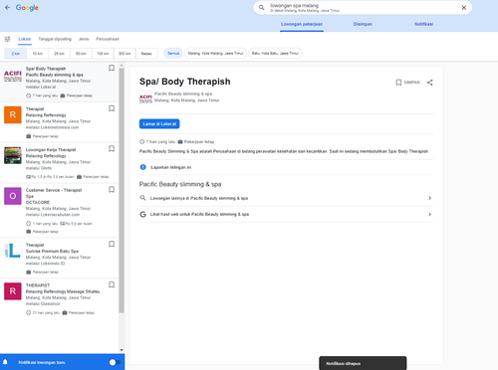Open the filter settings sliders icon
Viewport: 498px width, 370px height.
7,39
